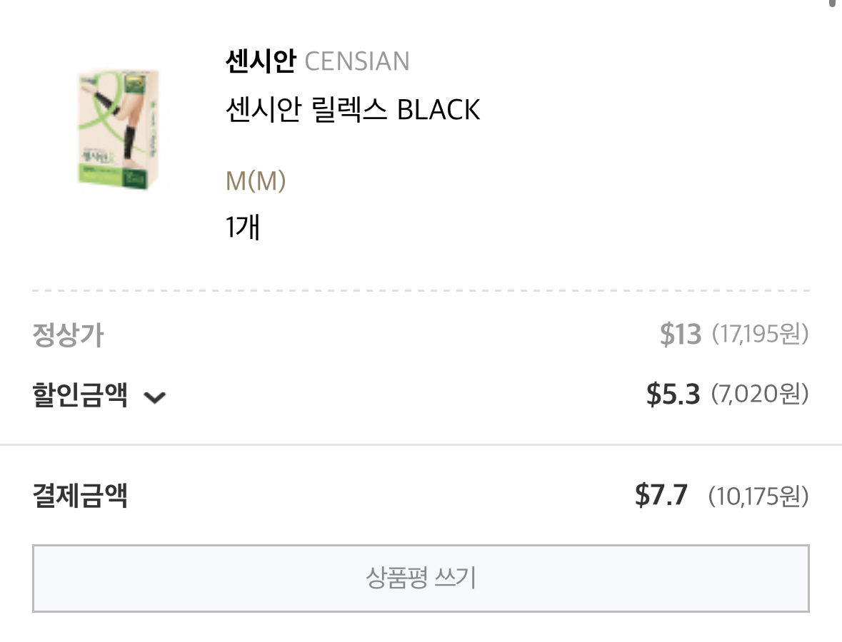Expand the 할인금액 chevron arrow
The width and height of the screenshot is (842, 642).
tap(154, 397)
